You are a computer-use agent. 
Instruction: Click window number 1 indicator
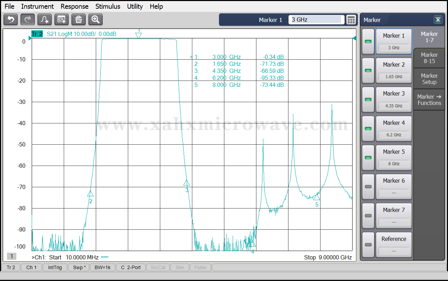click(11, 256)
